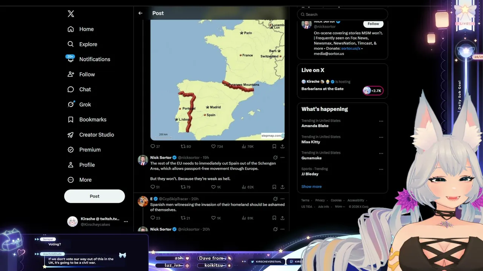The height and width of the screenshot is (271, 483).
Task: Open options for Gunsmoke trend
Action: 381,153
